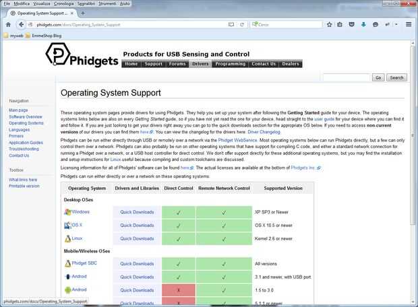The height and width of the screenshot is (307, 418).
Task: Click the user guide link in paragraph
Action: coord(324,119)
